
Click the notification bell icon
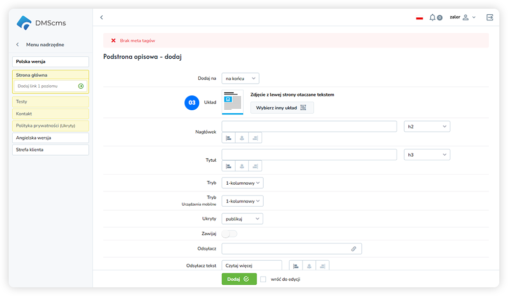tap(433, 17)
